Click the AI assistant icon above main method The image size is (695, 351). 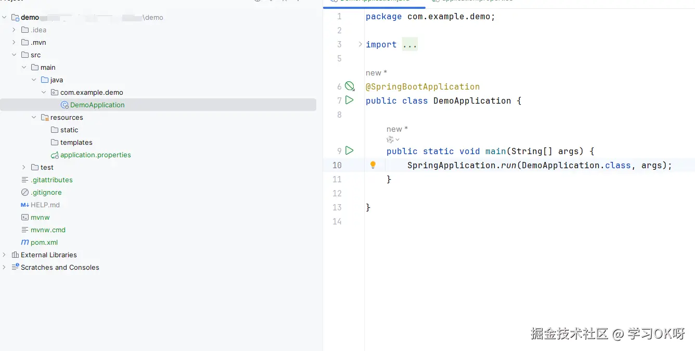tap(391, 140)
